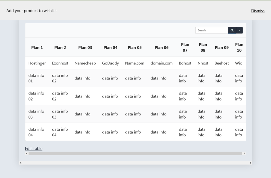This screenshot has width=271, height=178.
Task: Select the Plan 1 column header
Action: pyautogui.click(x=37, y=48)
